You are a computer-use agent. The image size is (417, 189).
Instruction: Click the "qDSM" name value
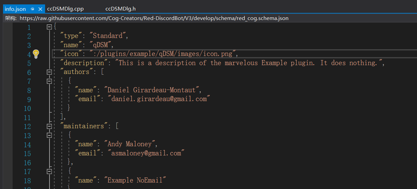(x=101, y=45)
